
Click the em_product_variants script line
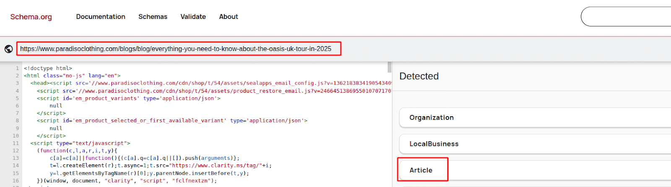[x=128, y=98]
